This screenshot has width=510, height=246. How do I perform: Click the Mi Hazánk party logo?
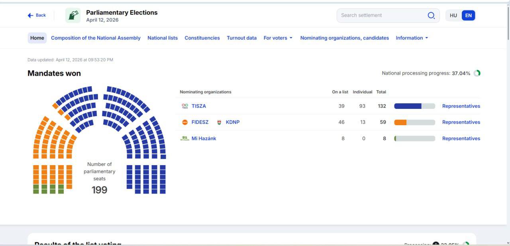pos(184,139)
